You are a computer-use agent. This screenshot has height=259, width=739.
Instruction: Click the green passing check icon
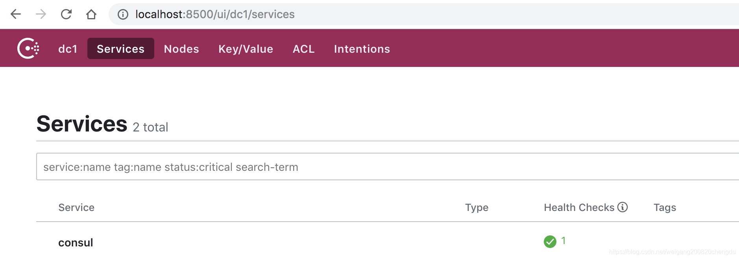[x=550, y=241]
